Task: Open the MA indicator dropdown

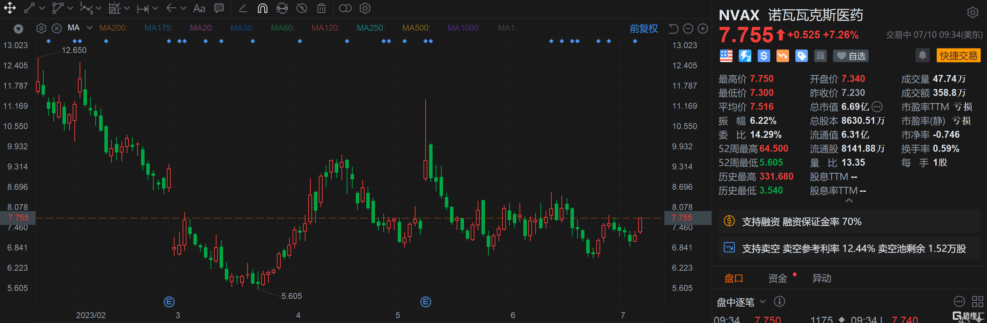Action: tap(89, 28)
